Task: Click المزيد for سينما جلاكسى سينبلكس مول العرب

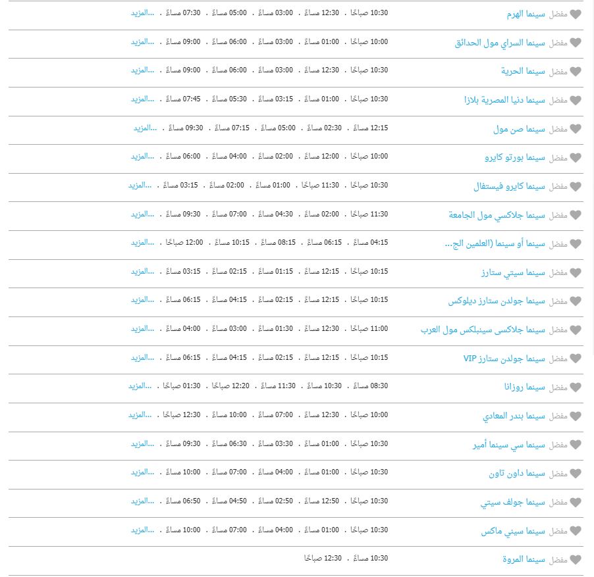Action: 142,329
